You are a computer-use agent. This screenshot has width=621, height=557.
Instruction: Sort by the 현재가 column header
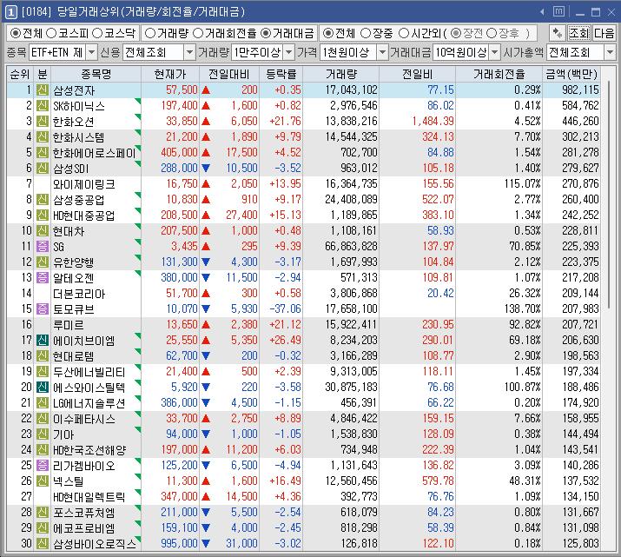click(x=170, y=74)
